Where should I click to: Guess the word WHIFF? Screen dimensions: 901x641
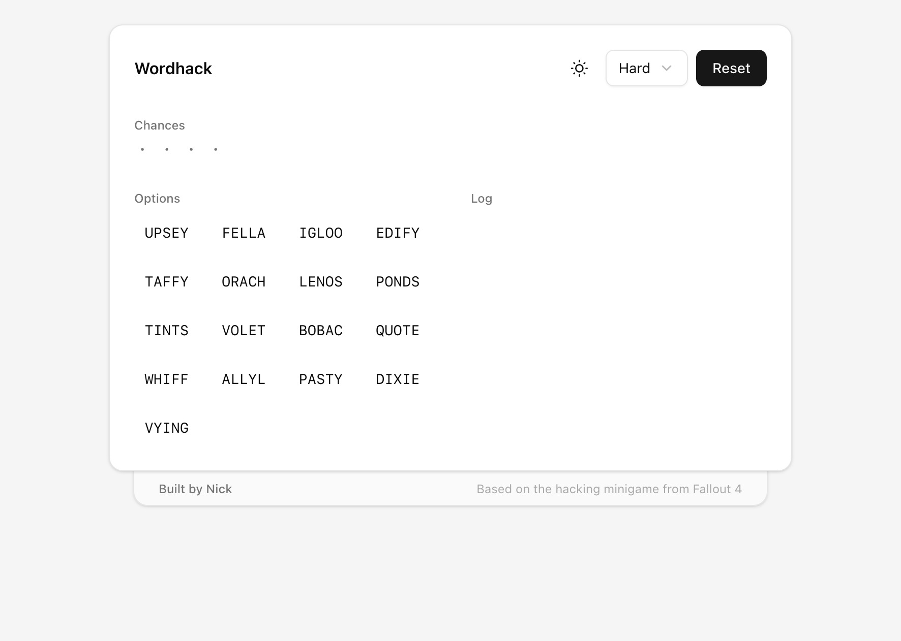click(167, 379)
